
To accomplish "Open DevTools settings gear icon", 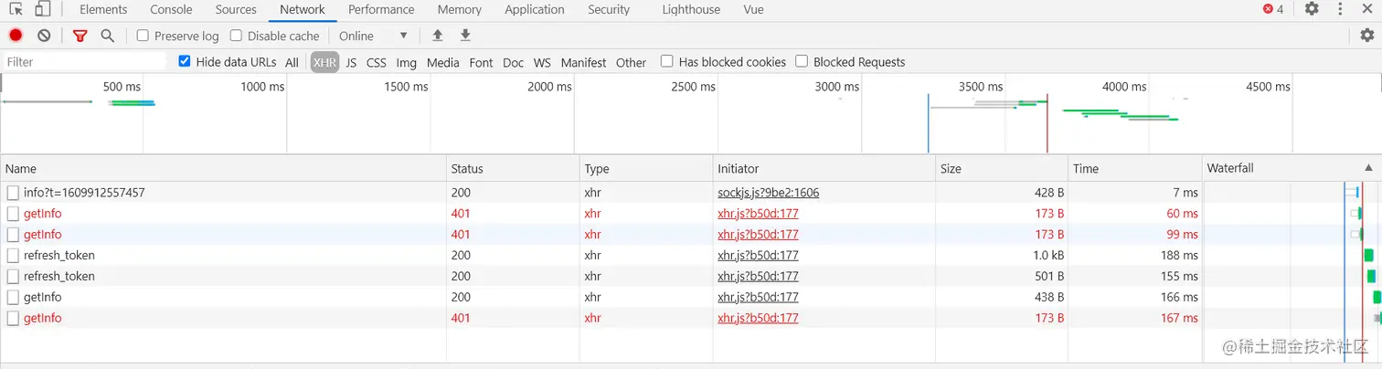I will (1312, 9).
